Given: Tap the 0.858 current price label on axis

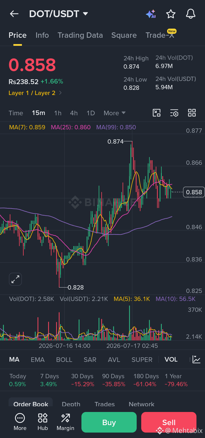Looking at the screenshot, I should [x=194, y=192].
